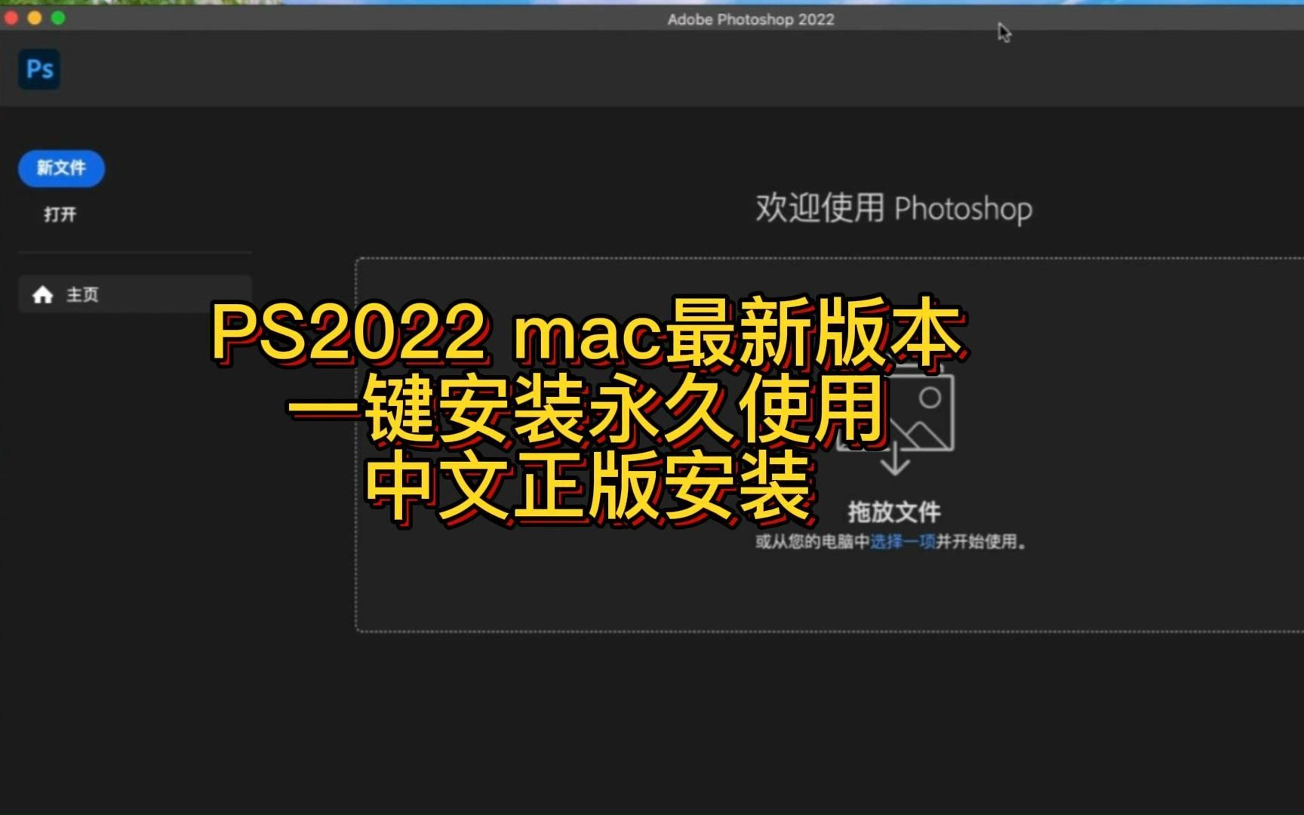1304x815 pixels.
Task: Open the 主页 (Home) section in the sidebar
Action: pyautogui.click(x=83, y=295)
